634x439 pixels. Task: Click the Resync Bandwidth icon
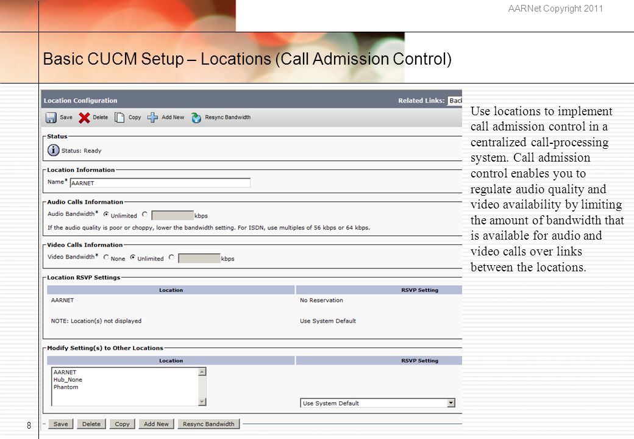(196, 118)
